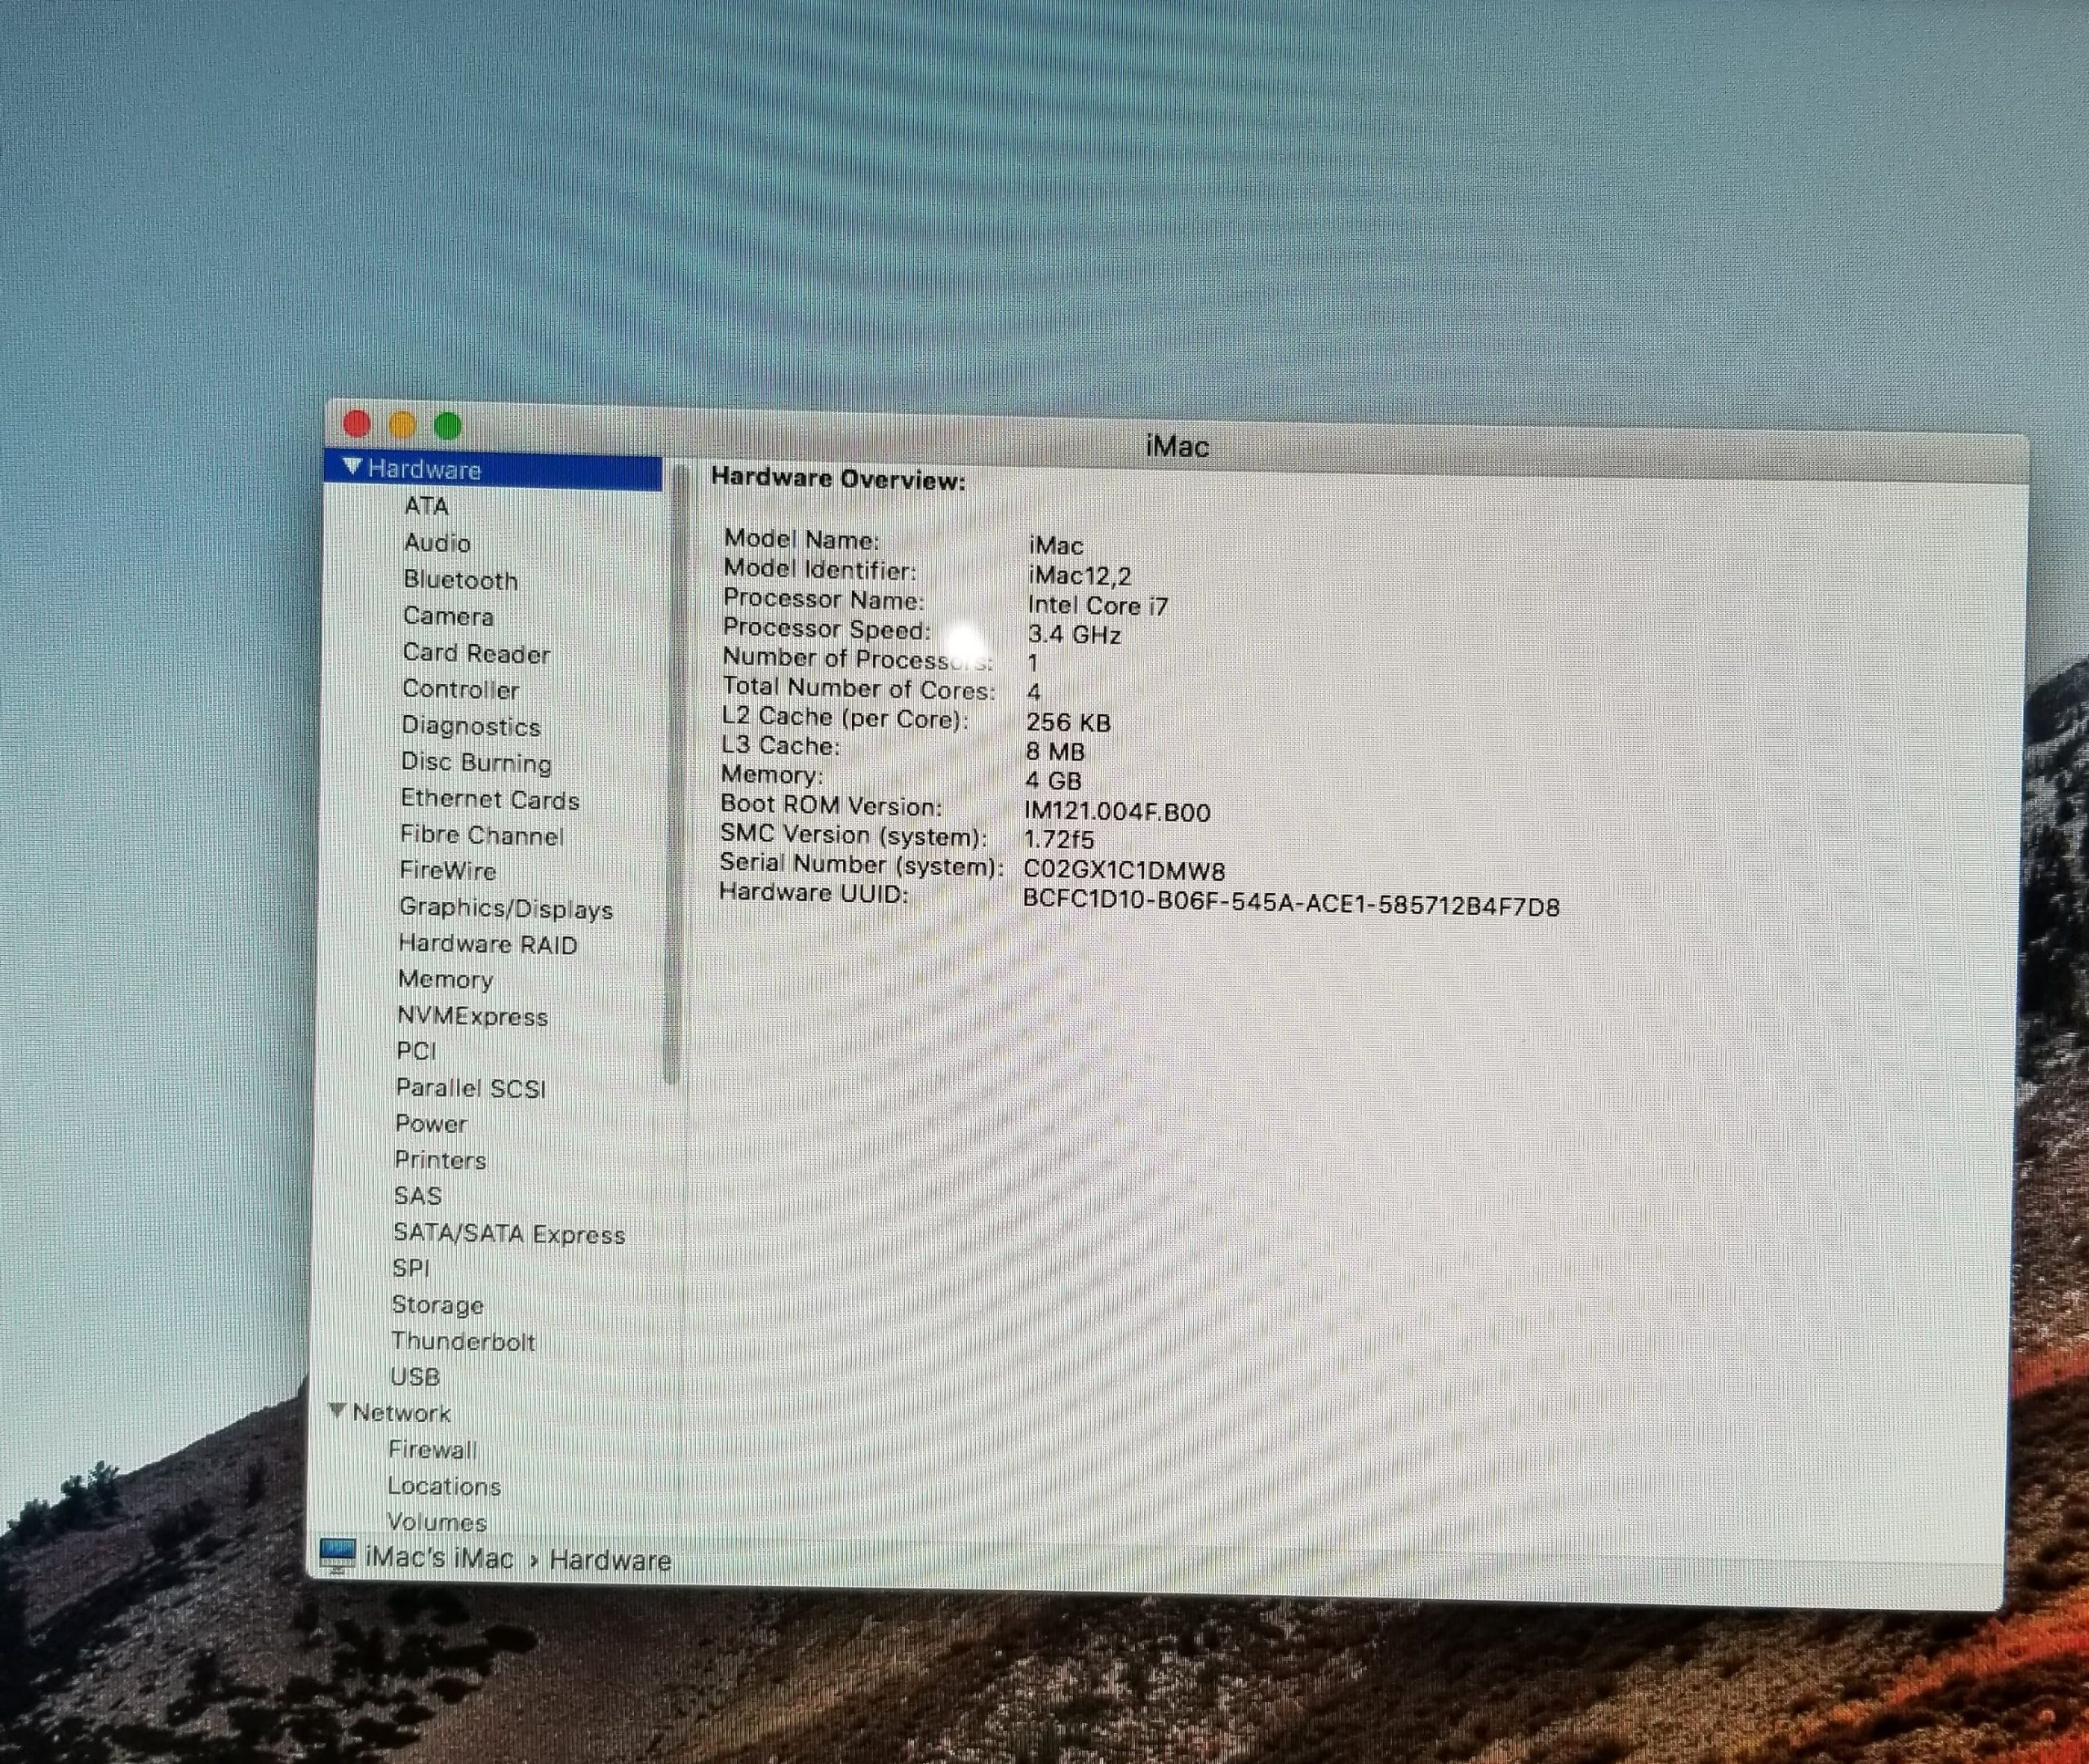This screenshot has width=2089, height=1764.
Task: Select the USB hardware item
Action: coord(415,1377)
